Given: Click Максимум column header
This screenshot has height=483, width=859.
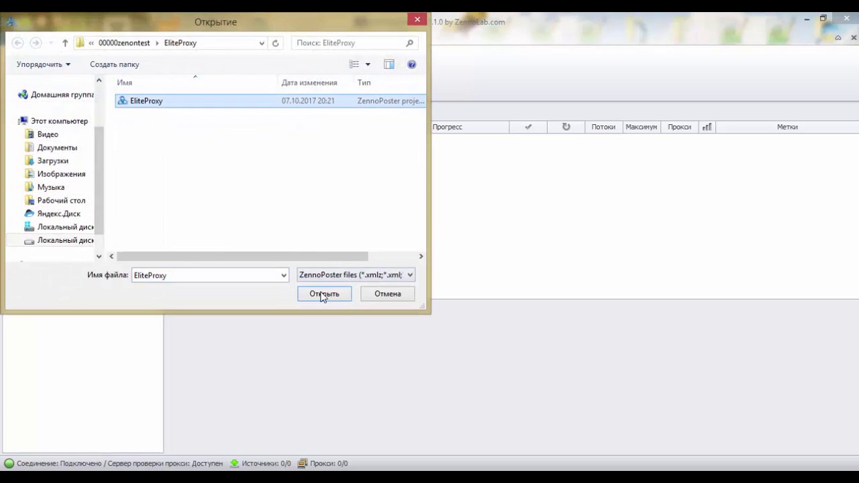Looking at the screenshot, I should coord(641,127).
